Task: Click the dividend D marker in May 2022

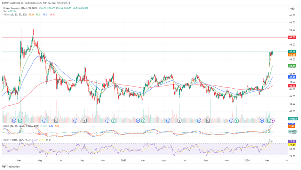Action: (x=44, y=121)
